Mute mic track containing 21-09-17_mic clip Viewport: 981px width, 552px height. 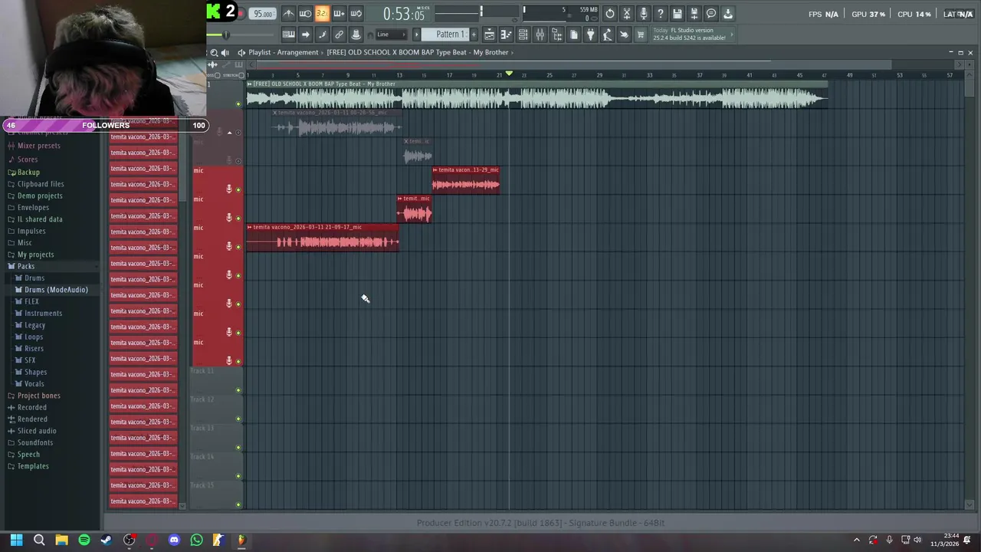tap(238, 247)
